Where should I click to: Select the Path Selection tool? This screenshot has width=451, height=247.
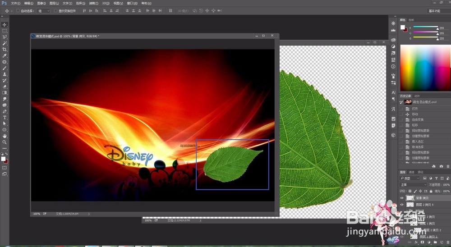coord(5,123)
